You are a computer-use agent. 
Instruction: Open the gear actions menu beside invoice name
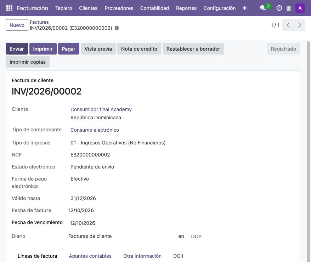(117, 28)
